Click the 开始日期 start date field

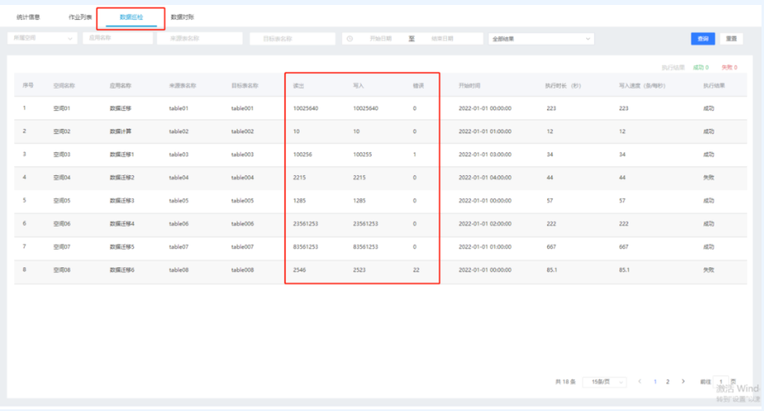point(381,39)
